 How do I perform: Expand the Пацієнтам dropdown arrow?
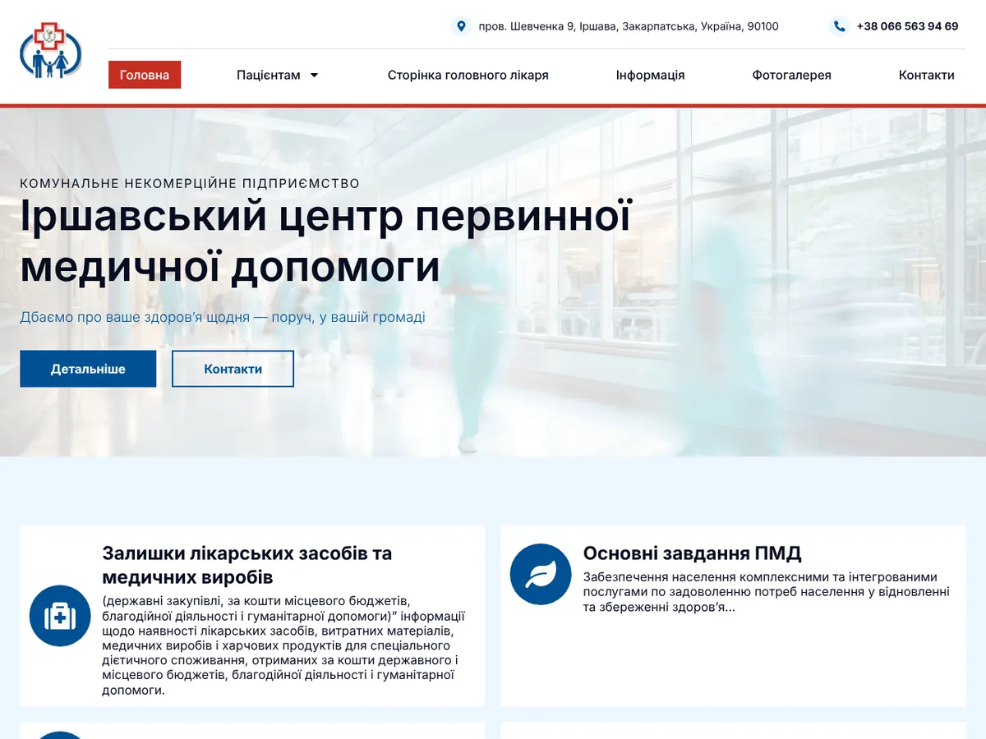point(314,76)
